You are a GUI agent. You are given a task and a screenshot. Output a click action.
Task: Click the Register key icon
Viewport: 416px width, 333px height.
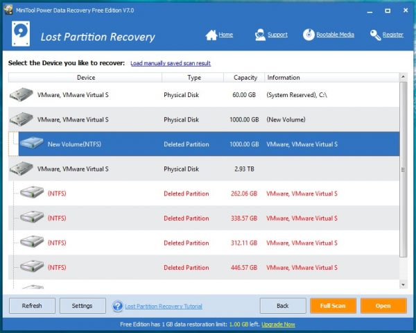coord(375,35)
